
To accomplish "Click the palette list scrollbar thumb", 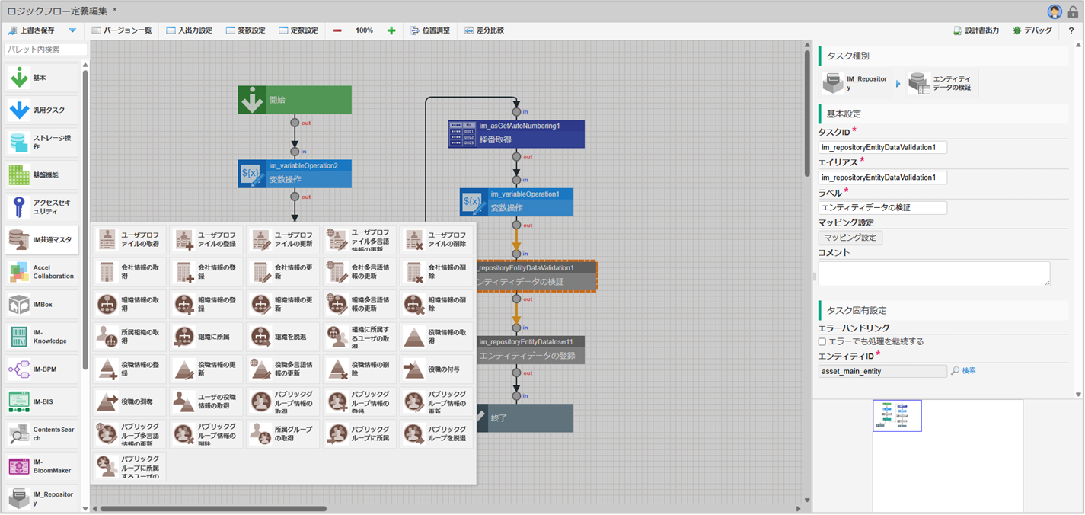I will 85,221.
